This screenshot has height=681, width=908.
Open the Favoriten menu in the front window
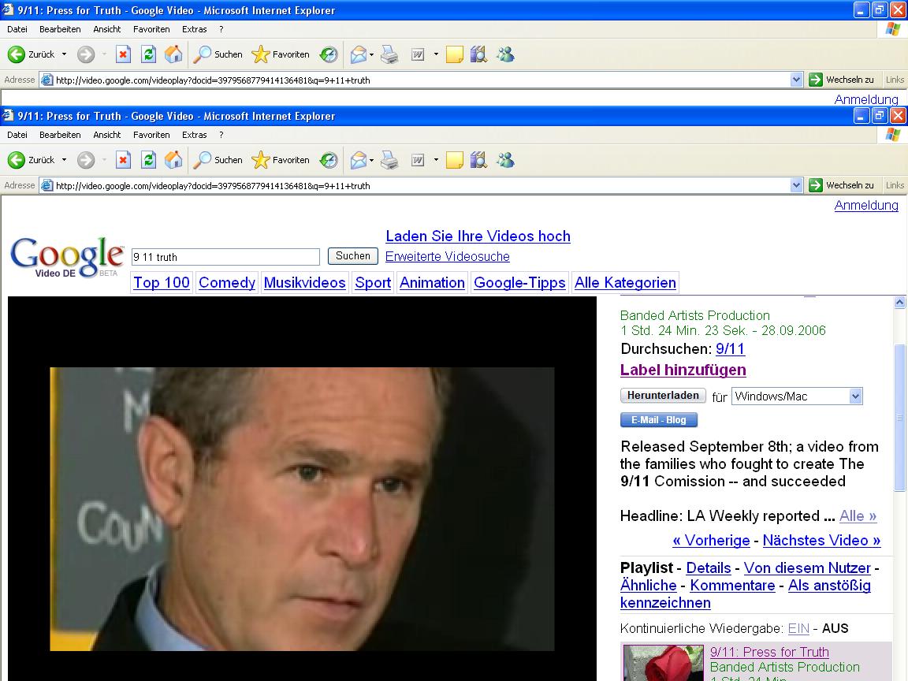click(151, 135)
